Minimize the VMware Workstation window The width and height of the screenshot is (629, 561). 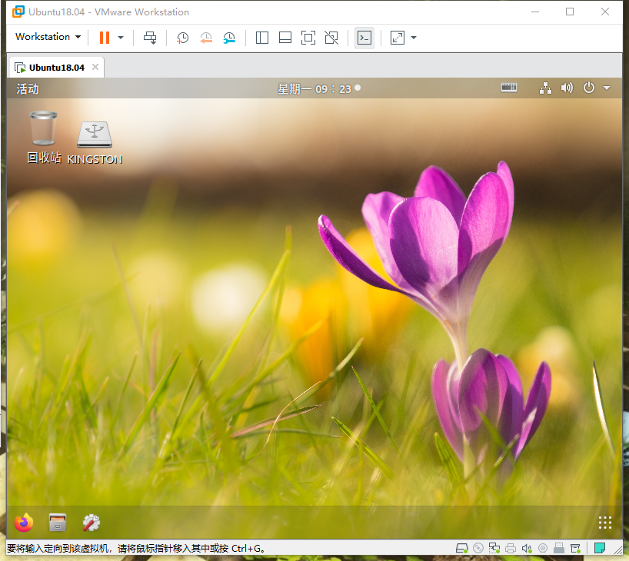tap(534, 12)
